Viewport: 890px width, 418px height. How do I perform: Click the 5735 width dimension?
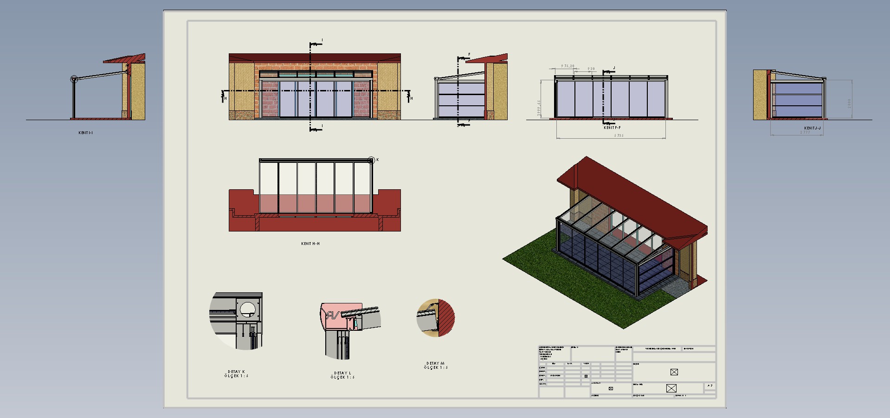(x=619, y=135)
